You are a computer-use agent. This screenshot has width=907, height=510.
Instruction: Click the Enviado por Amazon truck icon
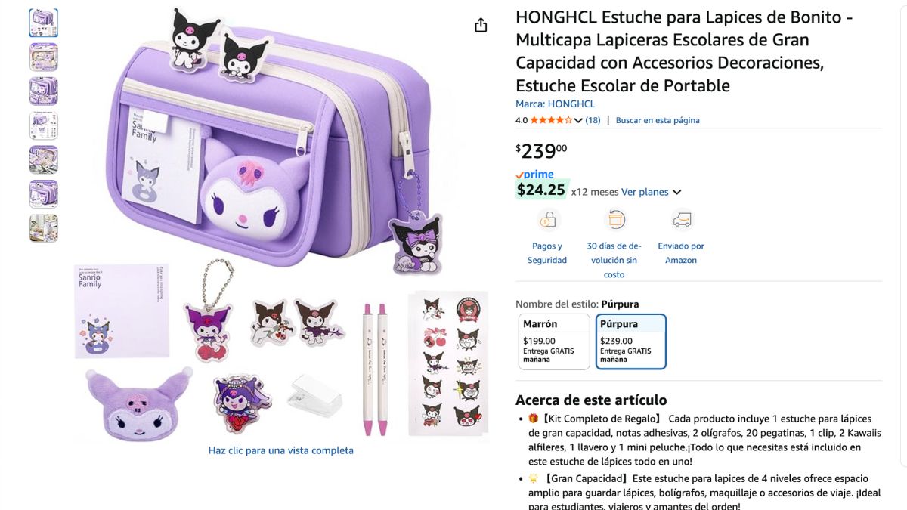click(681, 220)
